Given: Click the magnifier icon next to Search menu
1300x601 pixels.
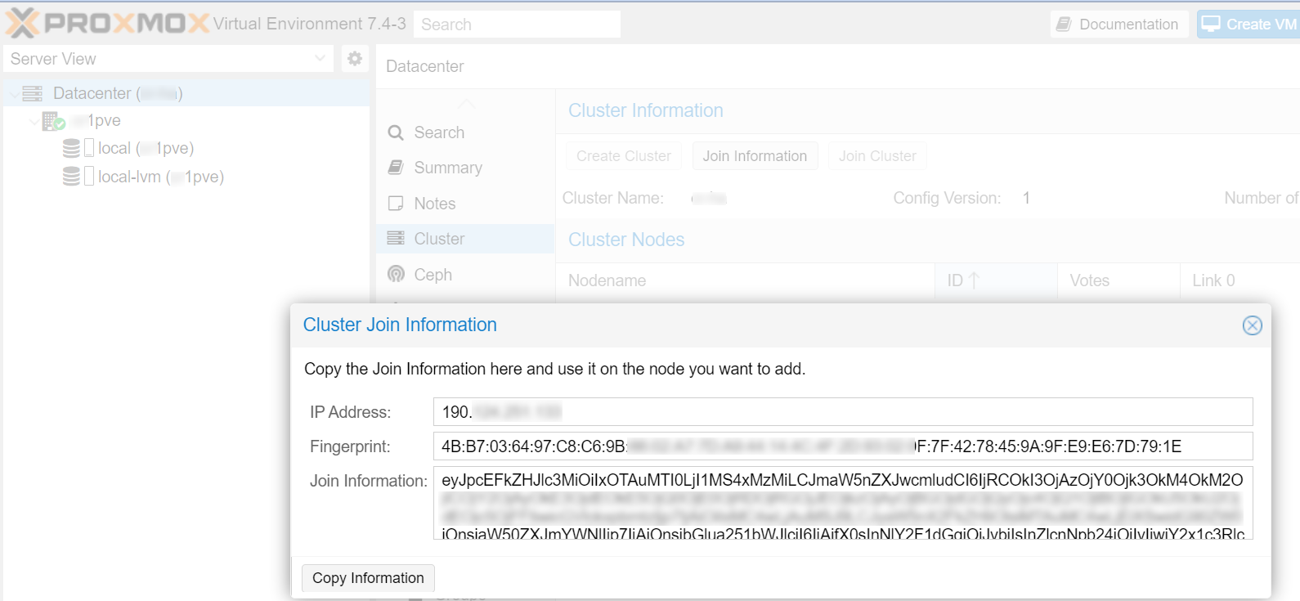Looking at the screenshot, I should (396, 132).
